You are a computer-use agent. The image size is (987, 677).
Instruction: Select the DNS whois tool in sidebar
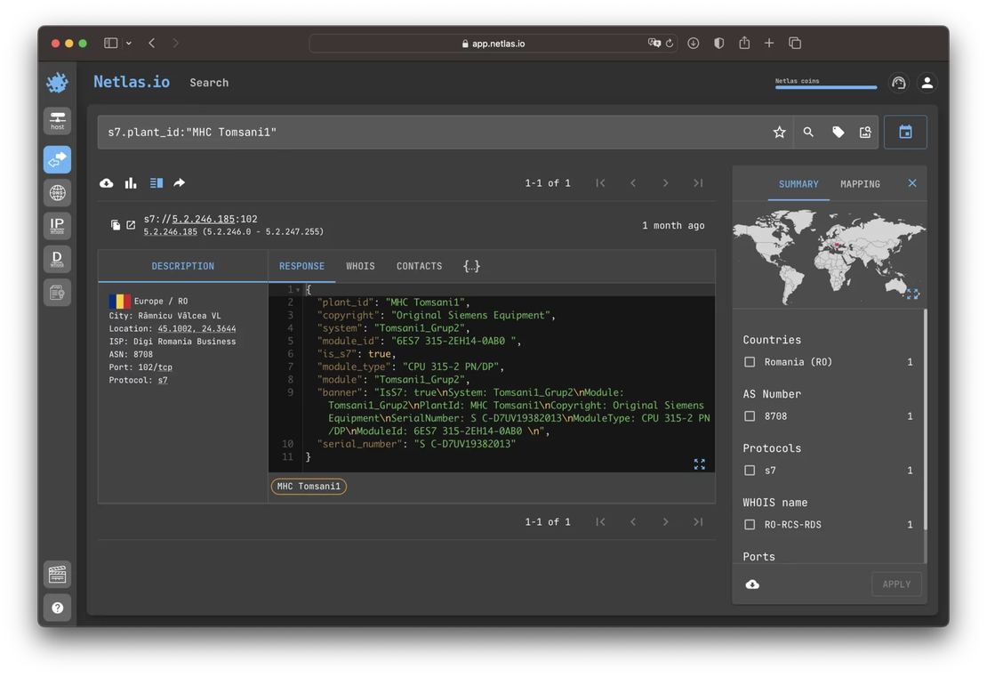point(57,258)
